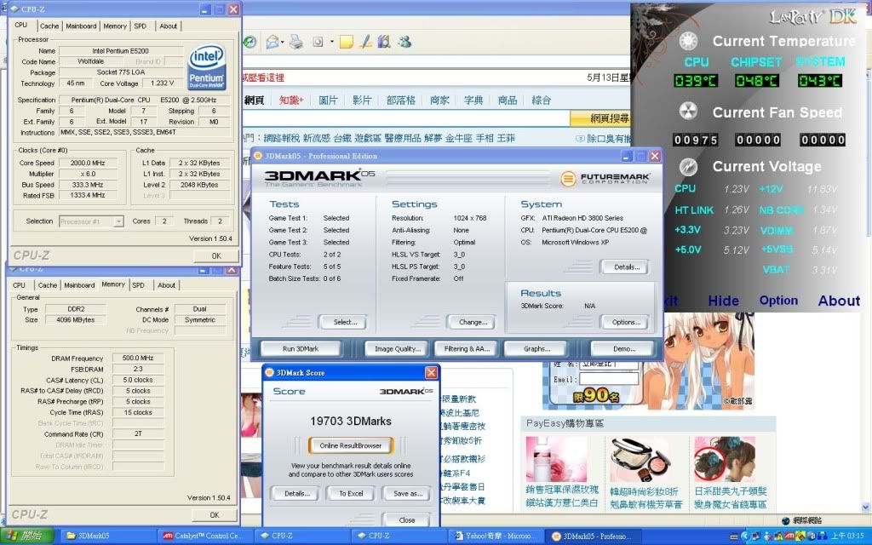
Task: Select the 部落格 tab on Yahoo search
Action: point(401,100)
